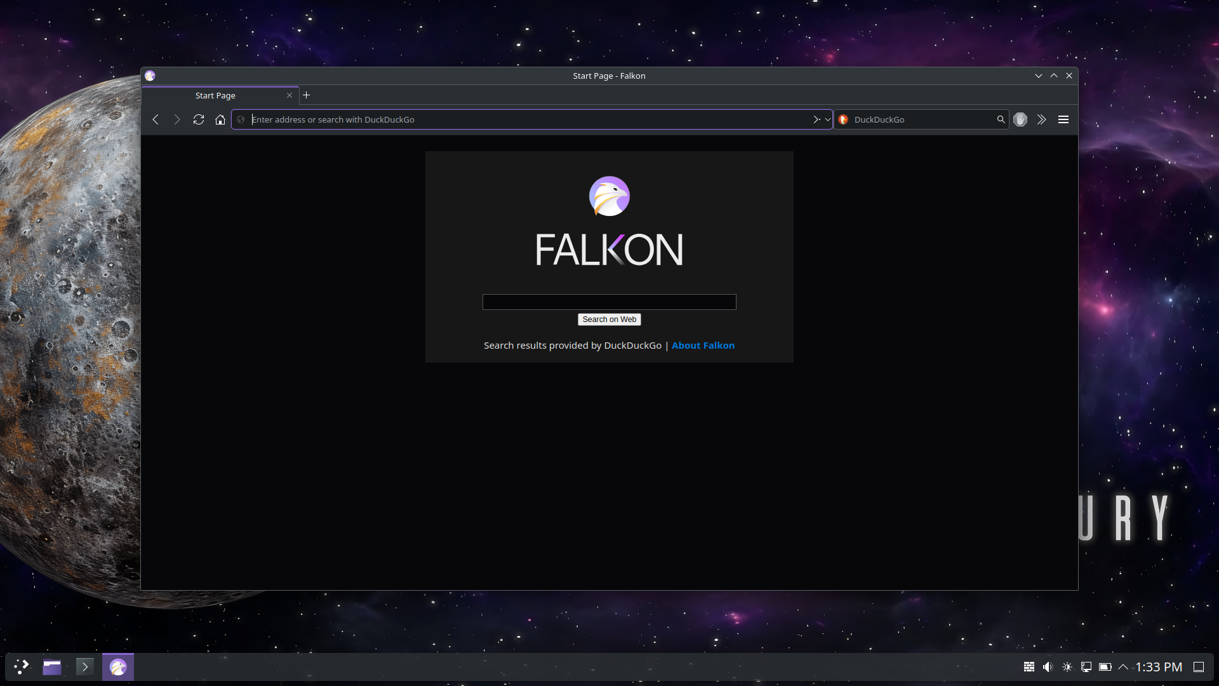Click the start page search box

609,302
